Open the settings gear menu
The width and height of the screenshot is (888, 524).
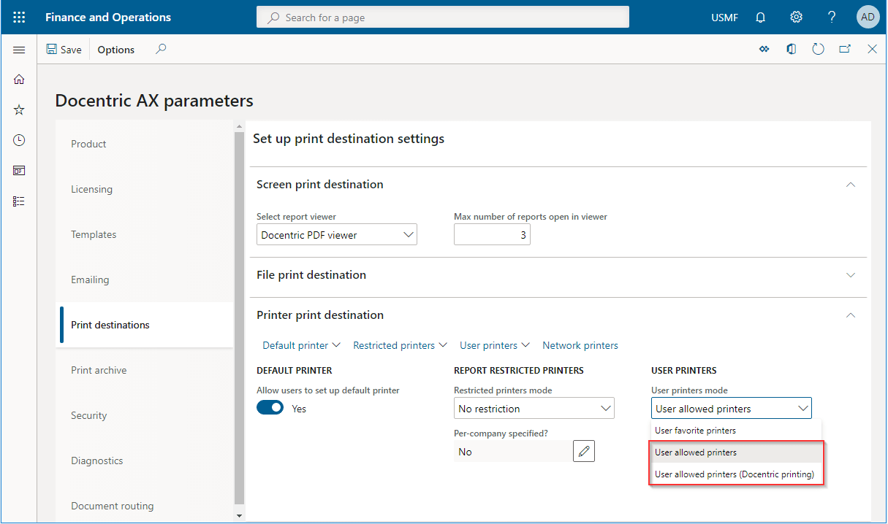[797, 18]
